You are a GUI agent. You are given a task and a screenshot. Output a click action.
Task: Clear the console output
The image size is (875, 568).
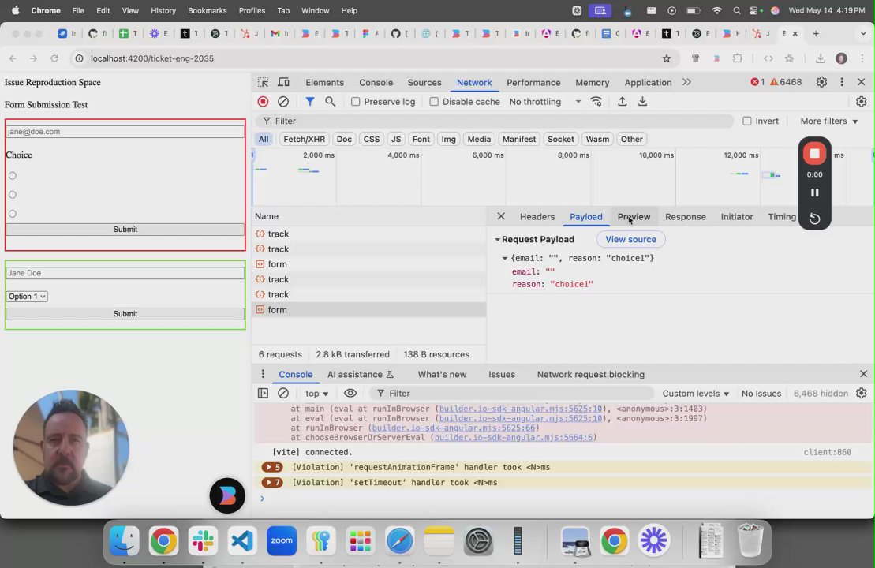(x=283, y=394)
